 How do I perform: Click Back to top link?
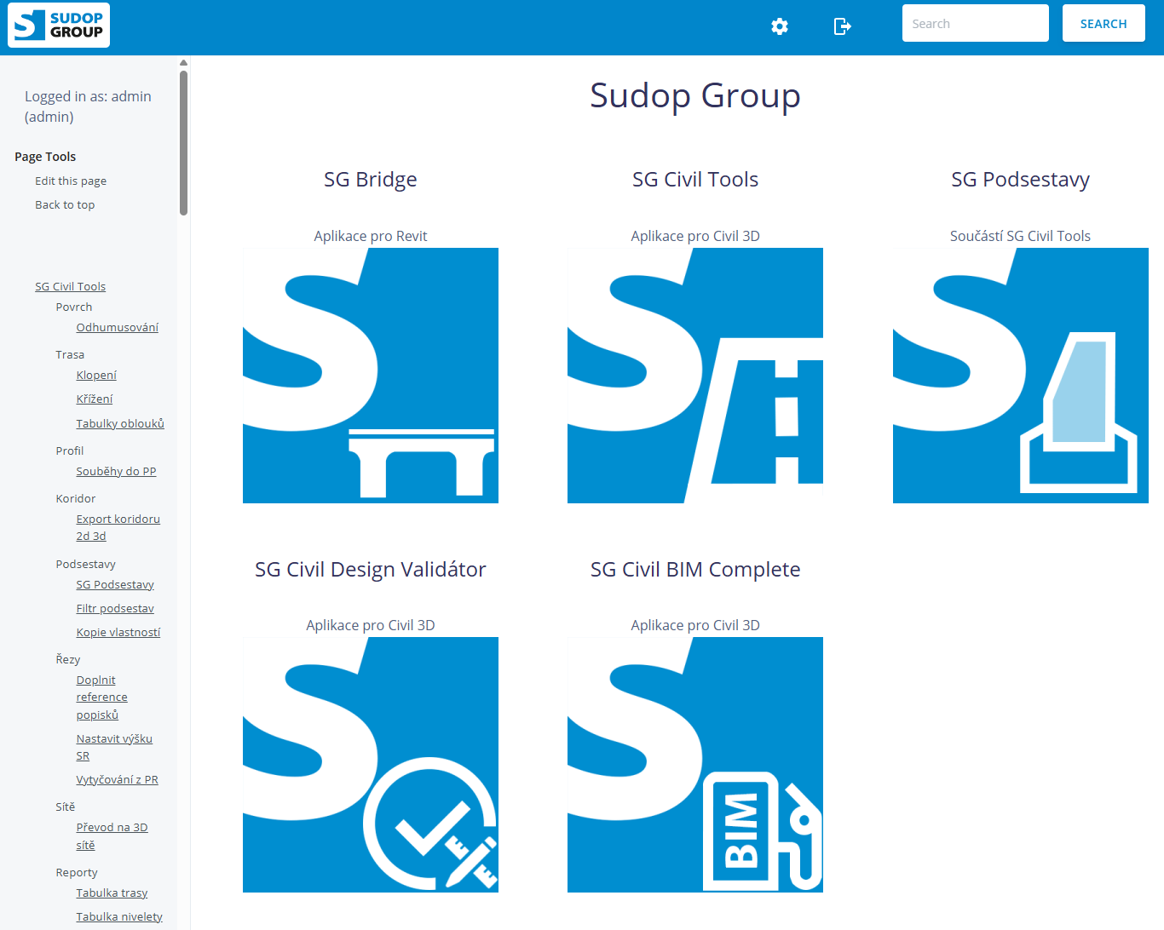coord(65,205)
